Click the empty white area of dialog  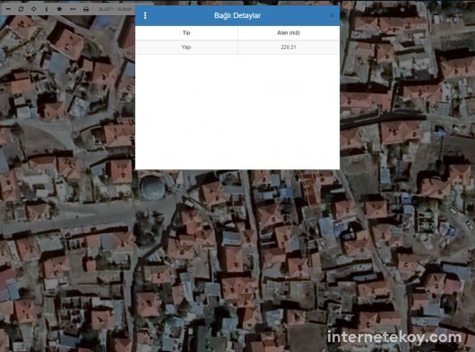[x=237, y=112]
